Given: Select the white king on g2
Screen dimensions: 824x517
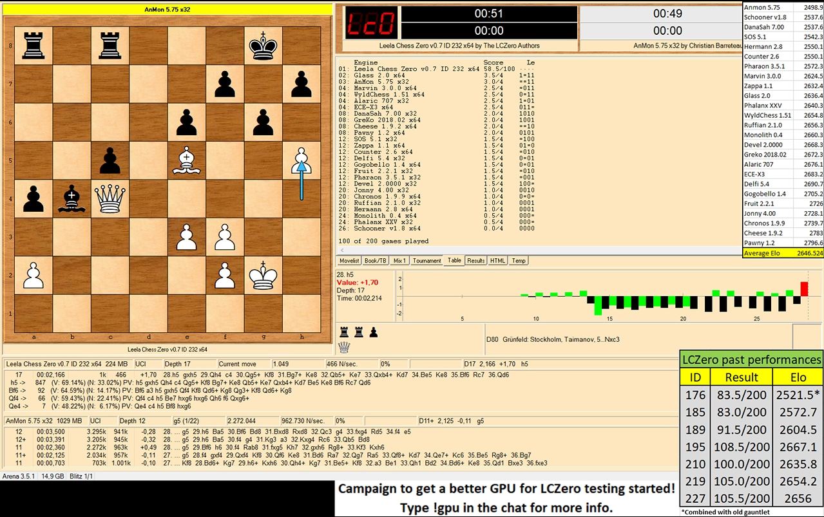Looking at the screenshot, I should tap(263, 276).
